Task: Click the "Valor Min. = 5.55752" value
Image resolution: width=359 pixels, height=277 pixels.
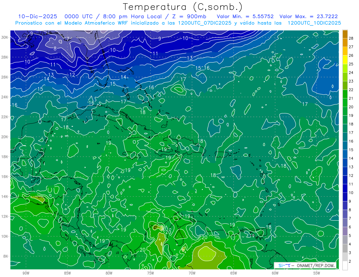Action: coord(245,17)
